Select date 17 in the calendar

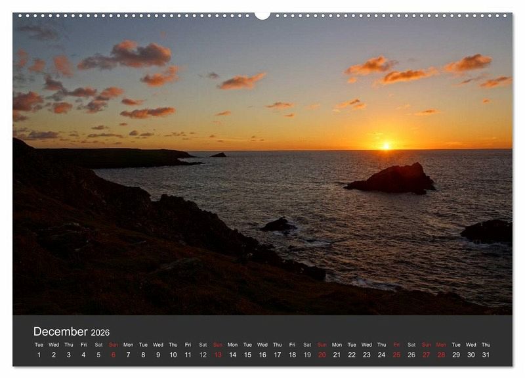277,355
